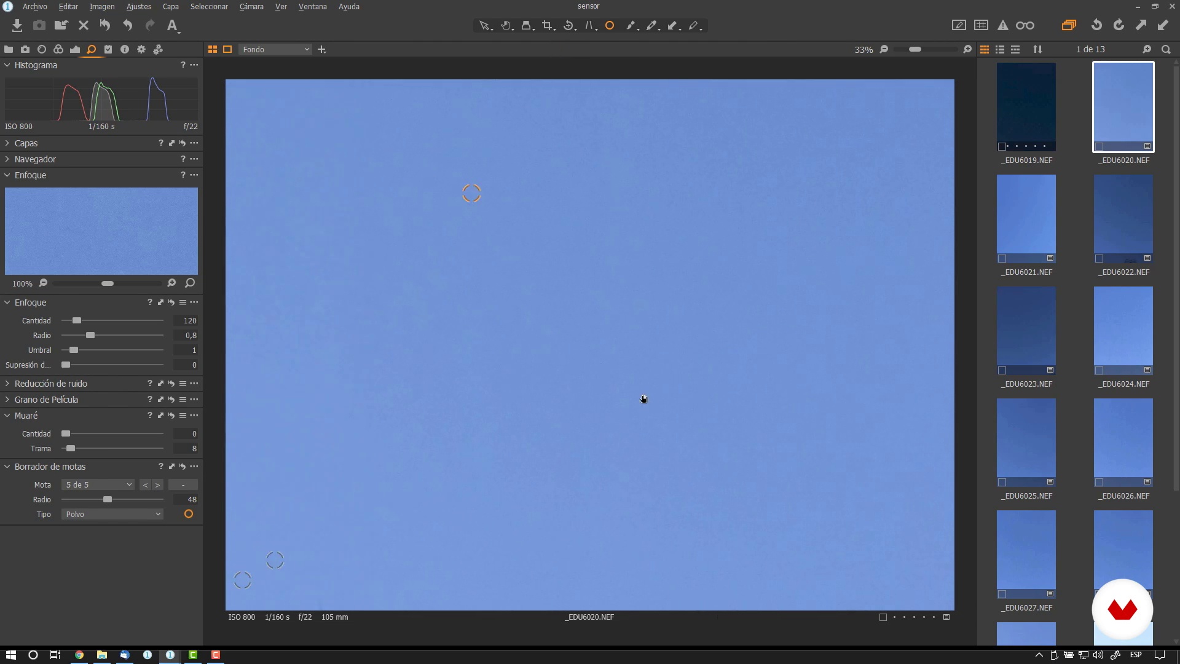Select the Select pointer cursor tool
The height and width of the screenshot is (664, 1180).
coord(486,25)
